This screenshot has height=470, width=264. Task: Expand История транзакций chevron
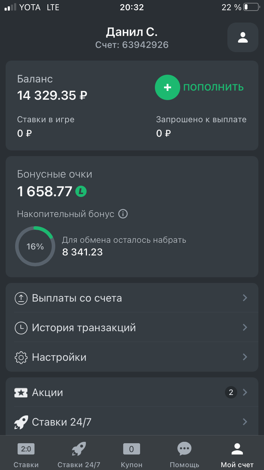click(245, 328)
